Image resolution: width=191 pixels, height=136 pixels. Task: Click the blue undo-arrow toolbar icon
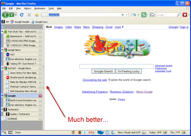[133, 15]
